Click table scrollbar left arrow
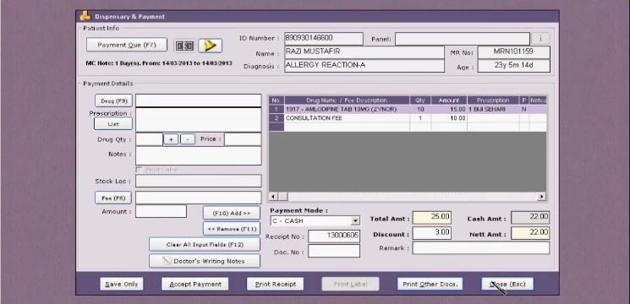Viewport: 630px width, 304px height. point(273,197)
